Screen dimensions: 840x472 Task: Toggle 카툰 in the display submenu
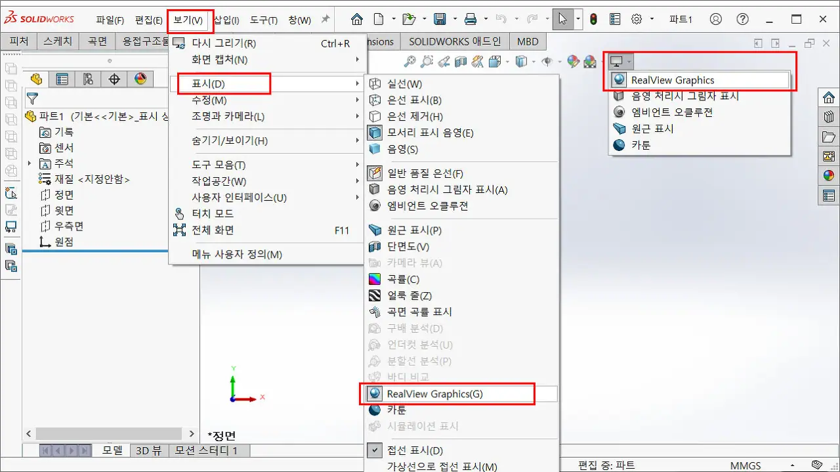click(461, 410)
